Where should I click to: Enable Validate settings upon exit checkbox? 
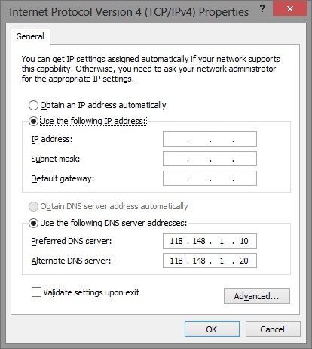[x=36, y=292]
